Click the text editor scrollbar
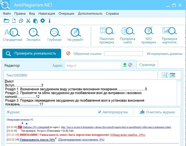The width and height of the screenshot is (186, 146). tap(179, 93)
